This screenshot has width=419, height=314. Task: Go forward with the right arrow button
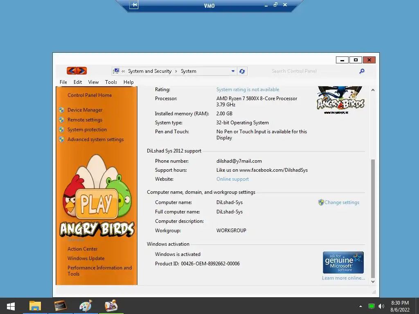[x=82, y=71]
